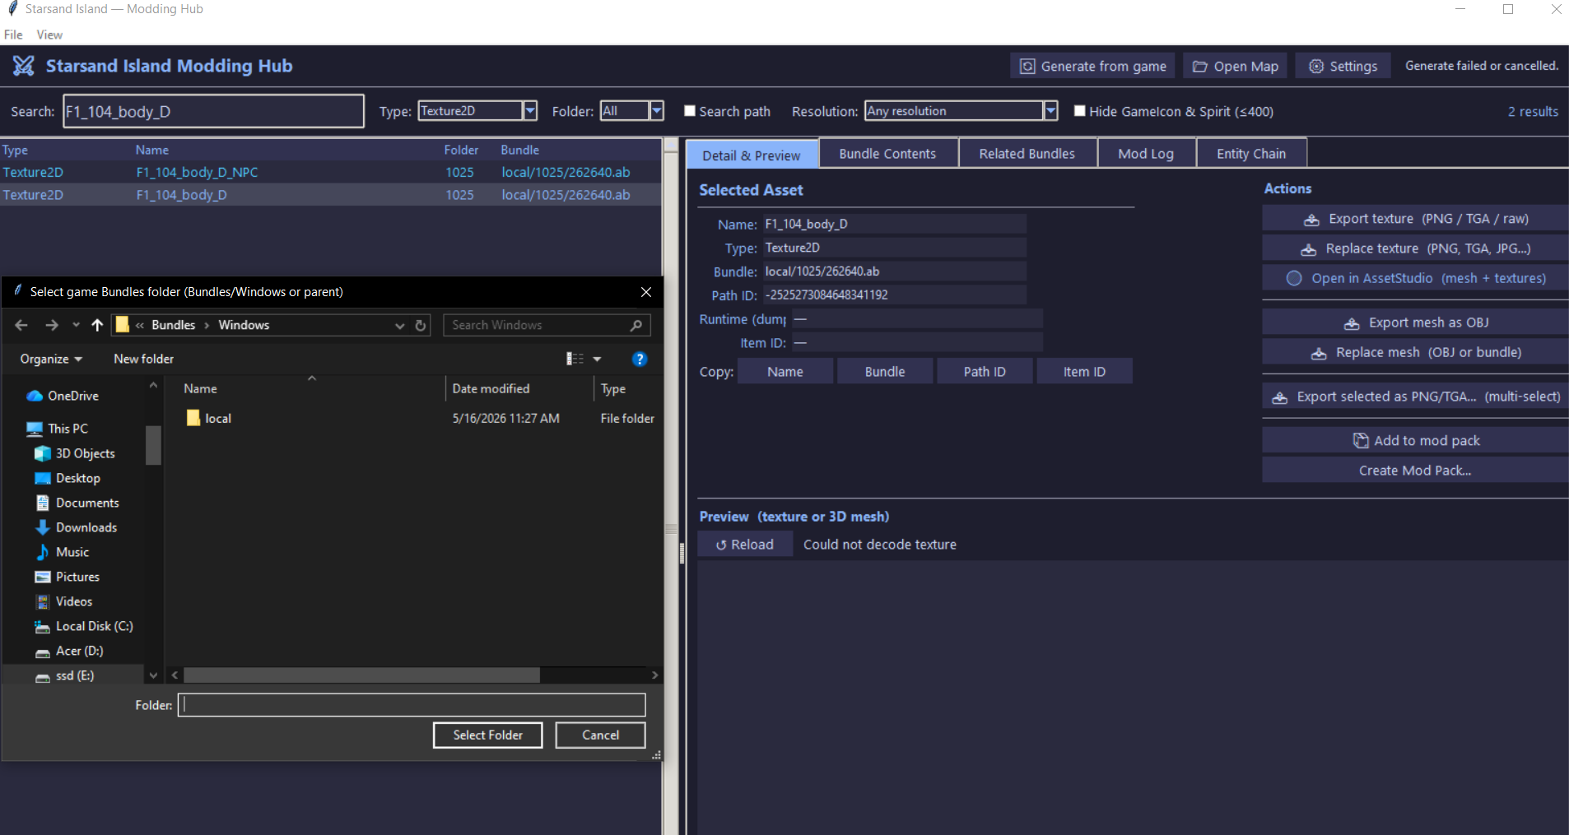Copy the Bundle value with Copy button

[885, 372]
